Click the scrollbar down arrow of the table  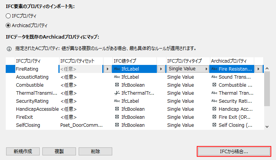coord(268,126)
